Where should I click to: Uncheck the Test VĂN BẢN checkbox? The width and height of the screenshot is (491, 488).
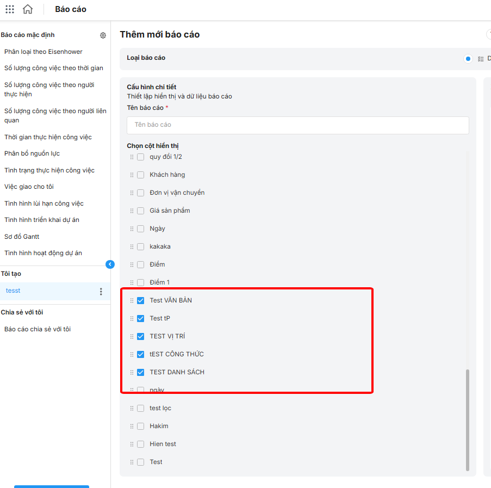pos(140,300)
